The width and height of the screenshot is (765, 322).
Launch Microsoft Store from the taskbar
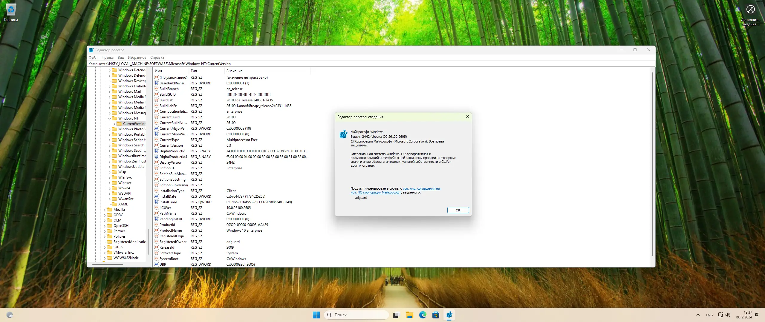(436, 315)
